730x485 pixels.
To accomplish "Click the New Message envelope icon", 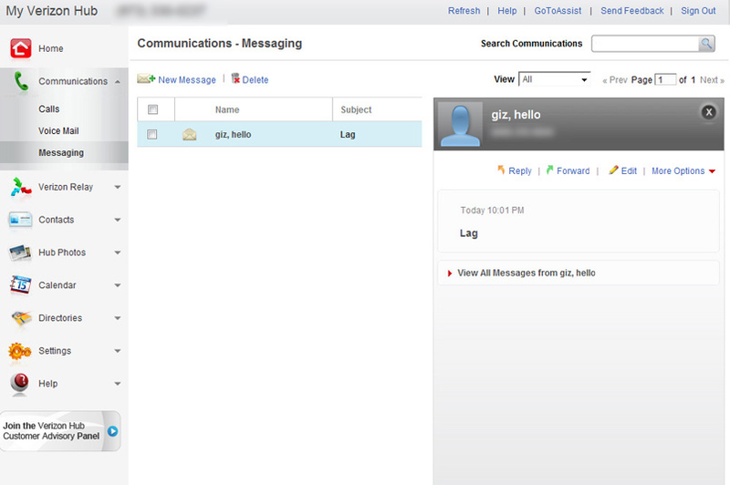I will (146, 78).
